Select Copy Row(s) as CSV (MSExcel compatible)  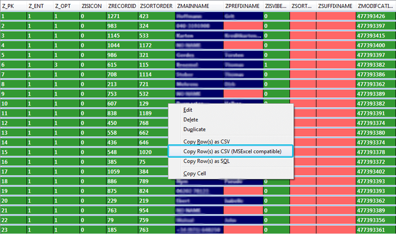tap(230, 151)
